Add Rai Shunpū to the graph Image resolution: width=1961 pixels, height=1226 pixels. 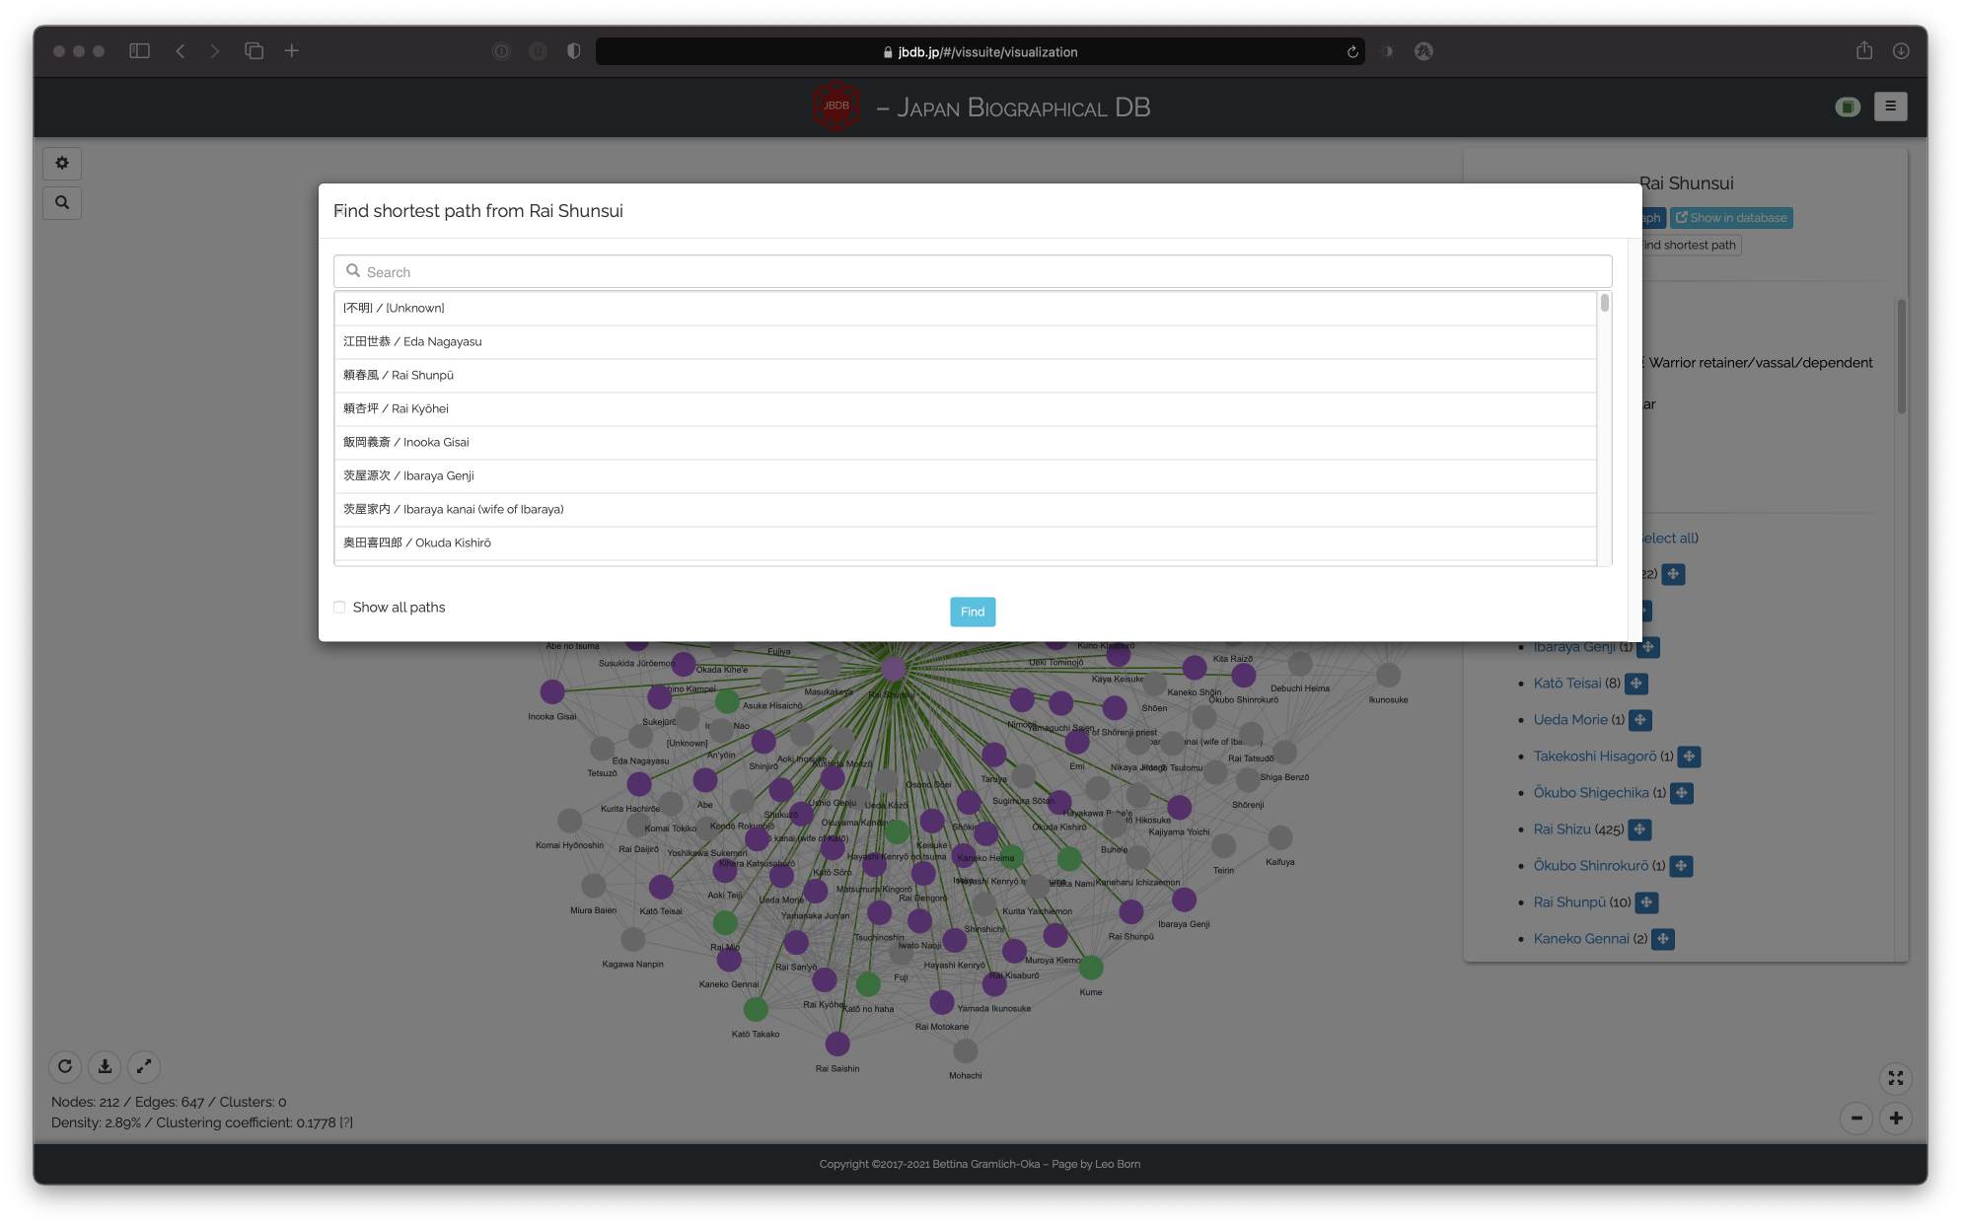coord(1646,902)
